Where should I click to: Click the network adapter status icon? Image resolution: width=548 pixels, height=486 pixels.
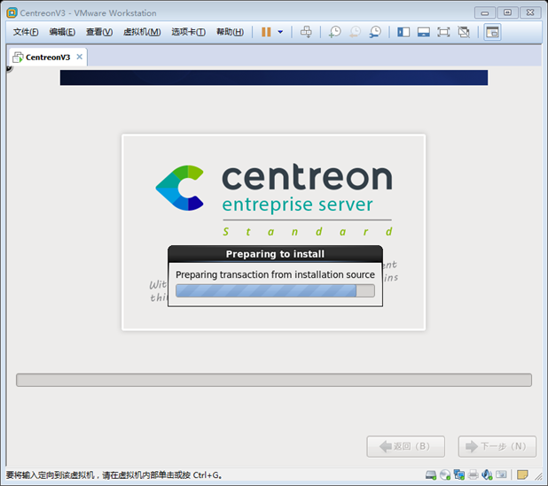click(x=458, y=474)
